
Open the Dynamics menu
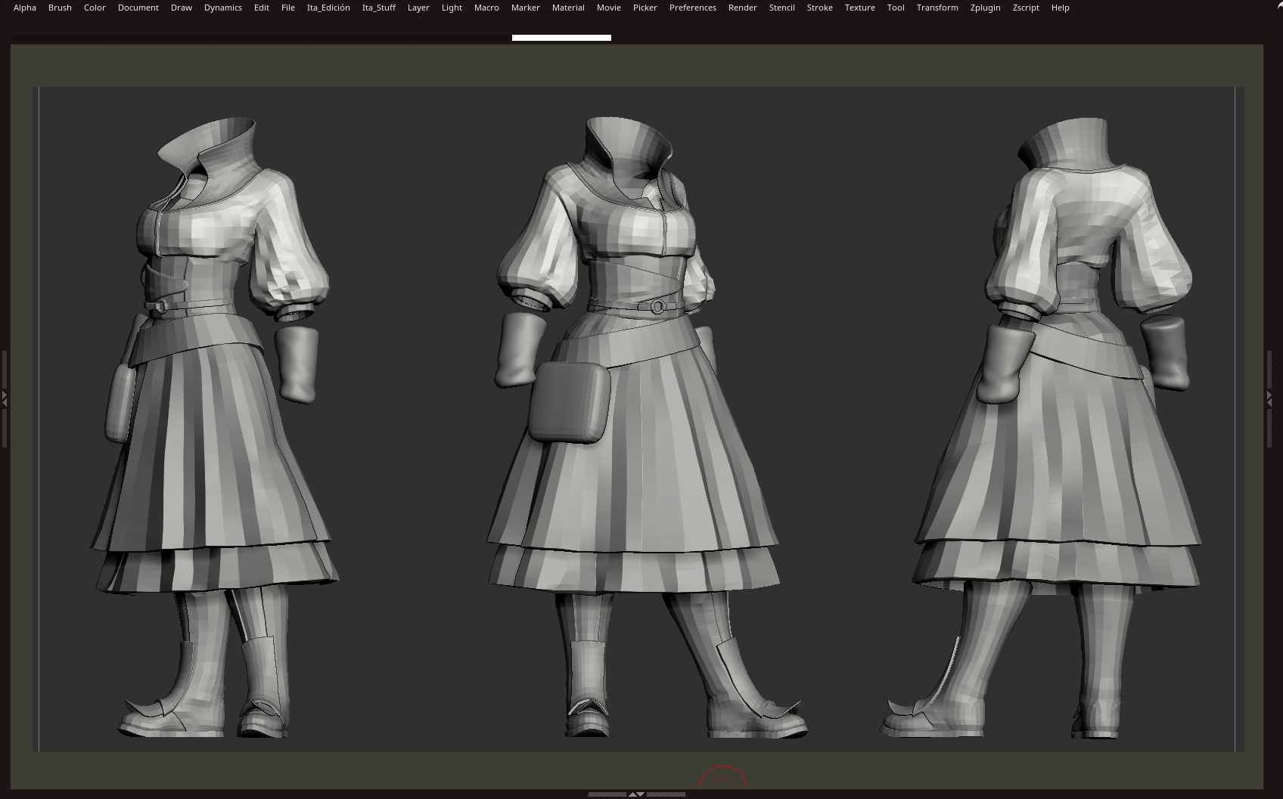[223, 8]
